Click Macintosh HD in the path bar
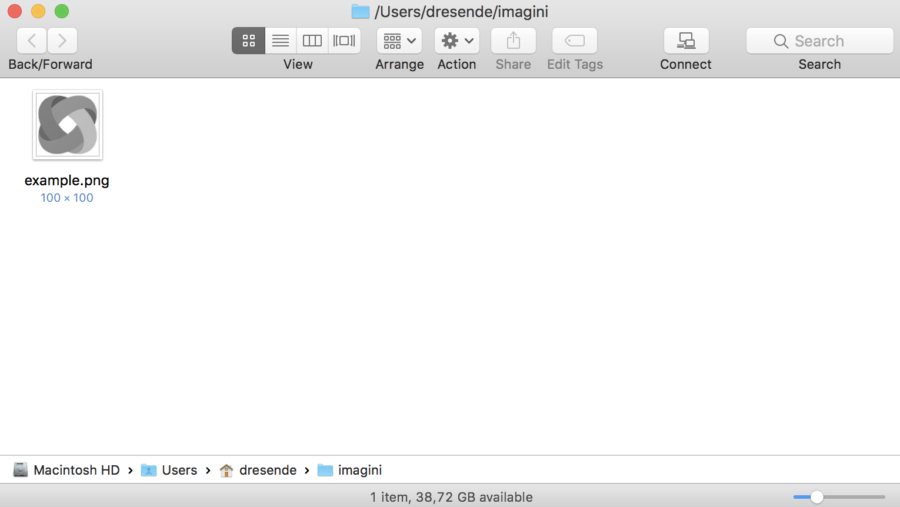 [66, 470]
